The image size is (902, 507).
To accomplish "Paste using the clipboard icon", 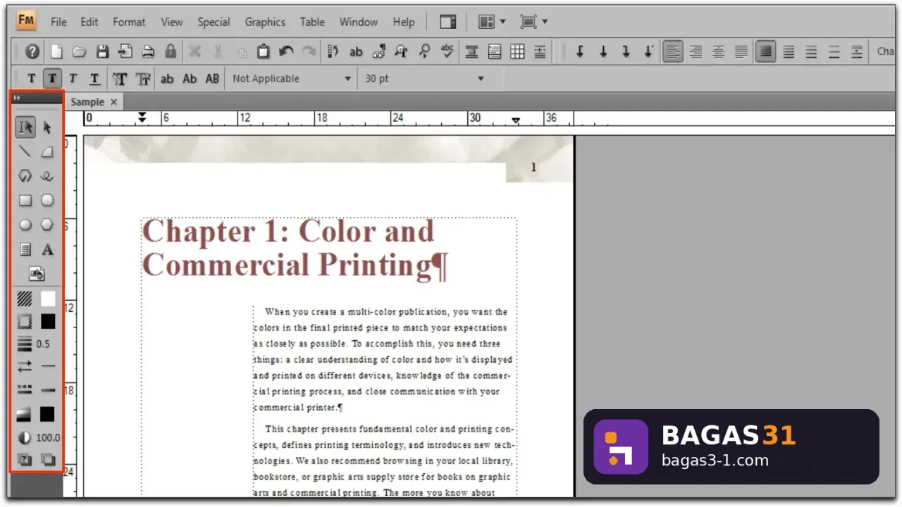I will click(263, 51).
